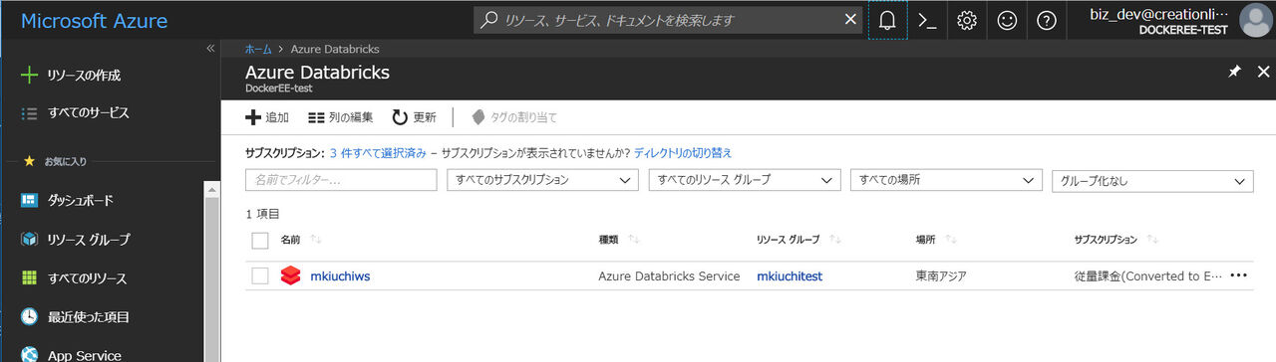1276x362 pixels.
Task: Sort by 種類 column arrows
Action: coord(633,240)
